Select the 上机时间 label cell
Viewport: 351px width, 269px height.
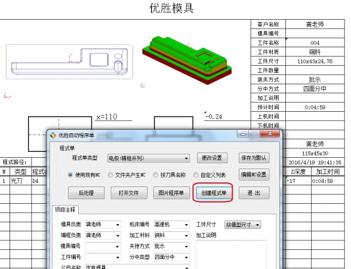point(268,117)
